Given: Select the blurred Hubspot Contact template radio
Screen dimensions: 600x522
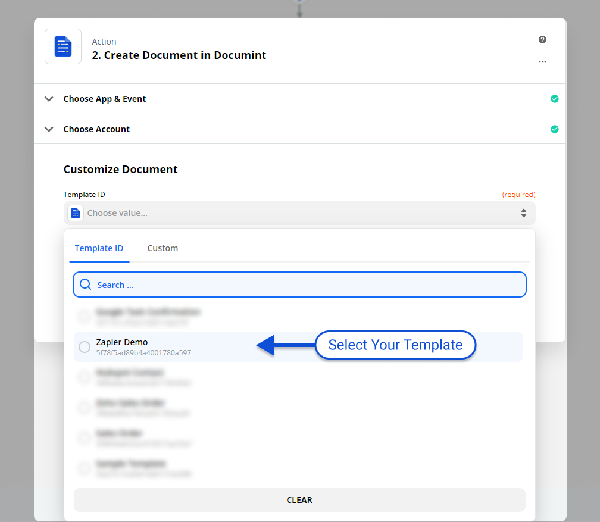Looking at the screenshot, I should tap(85, 377).
